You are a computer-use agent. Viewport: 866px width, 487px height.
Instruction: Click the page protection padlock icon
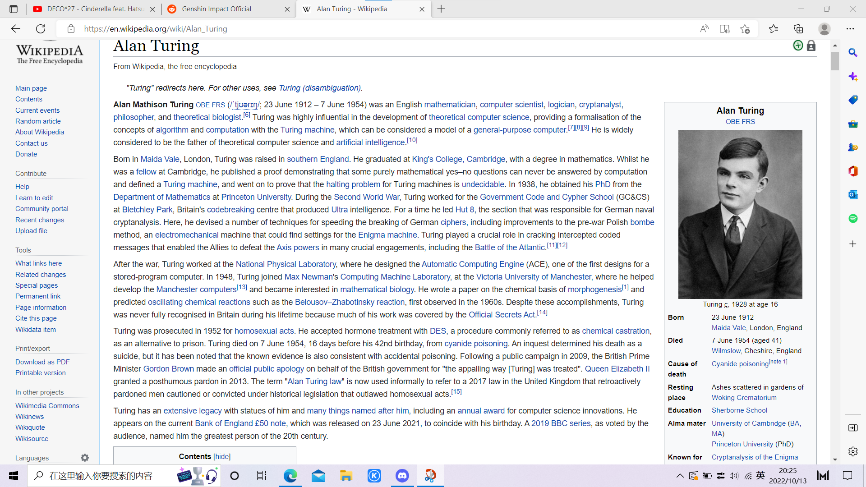(x=811, y=46)
